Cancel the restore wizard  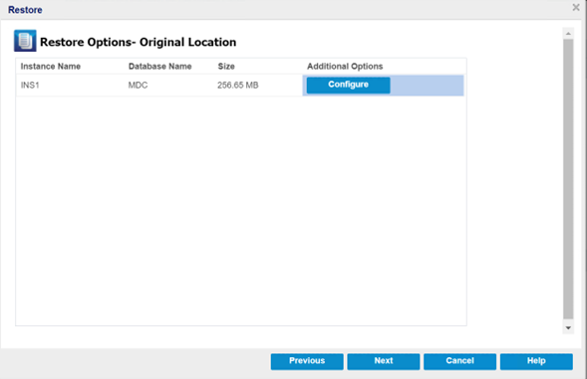click(459, 361)
